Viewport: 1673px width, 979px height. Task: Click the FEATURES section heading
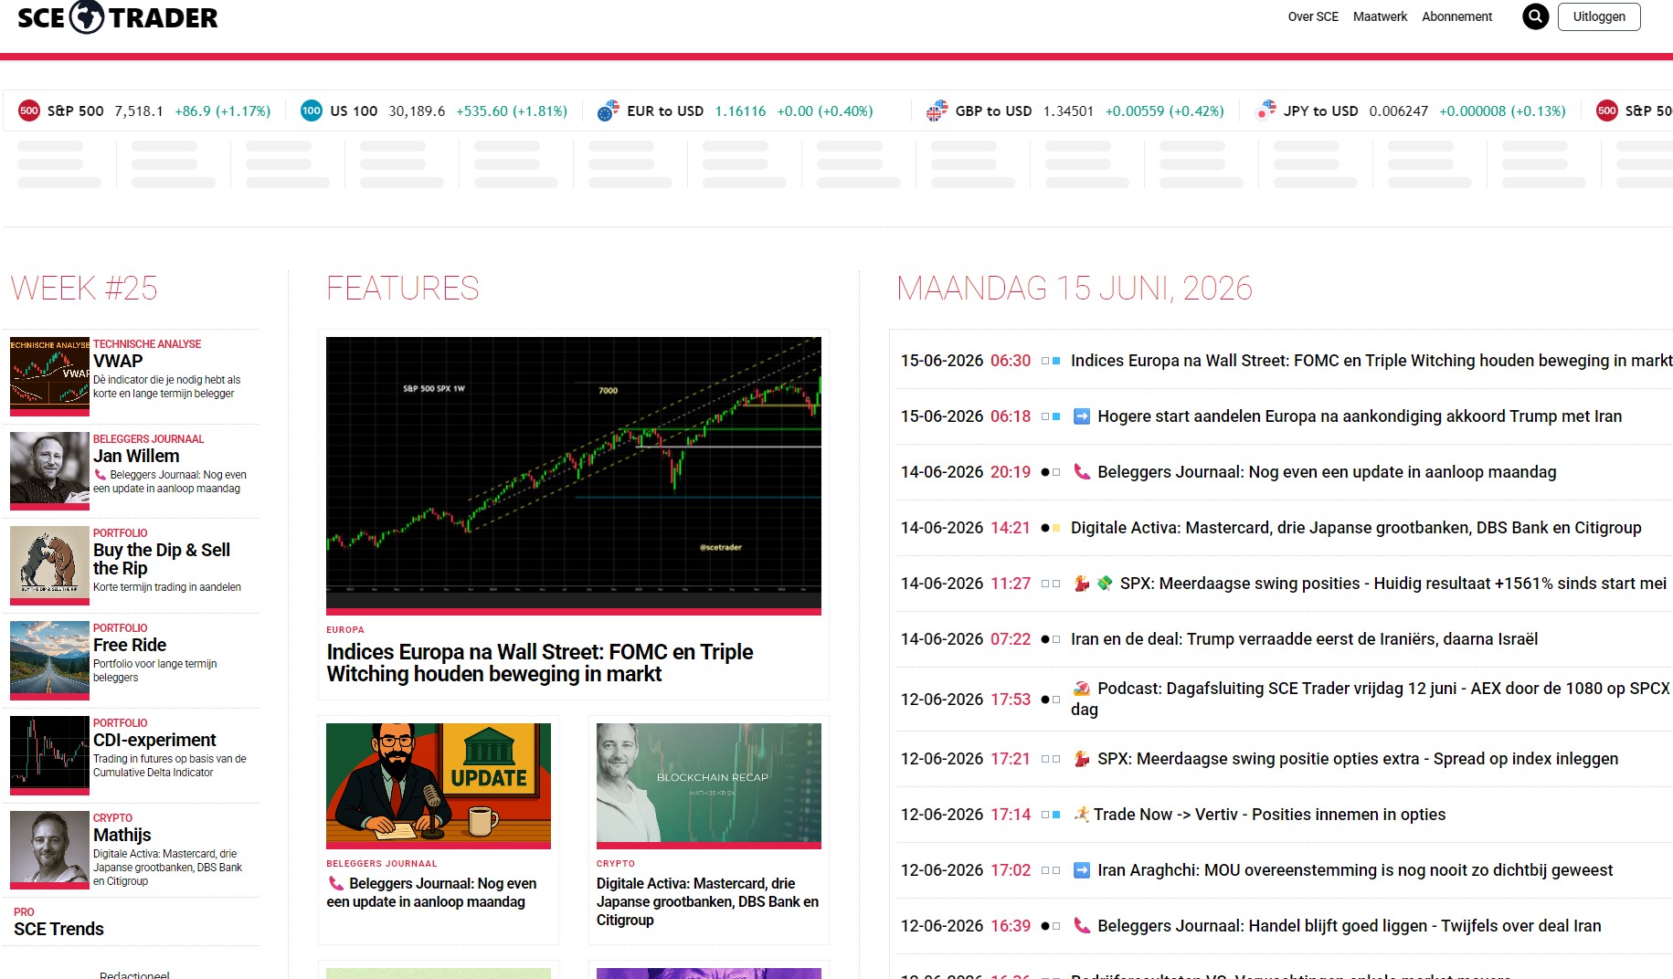point(403,289)
